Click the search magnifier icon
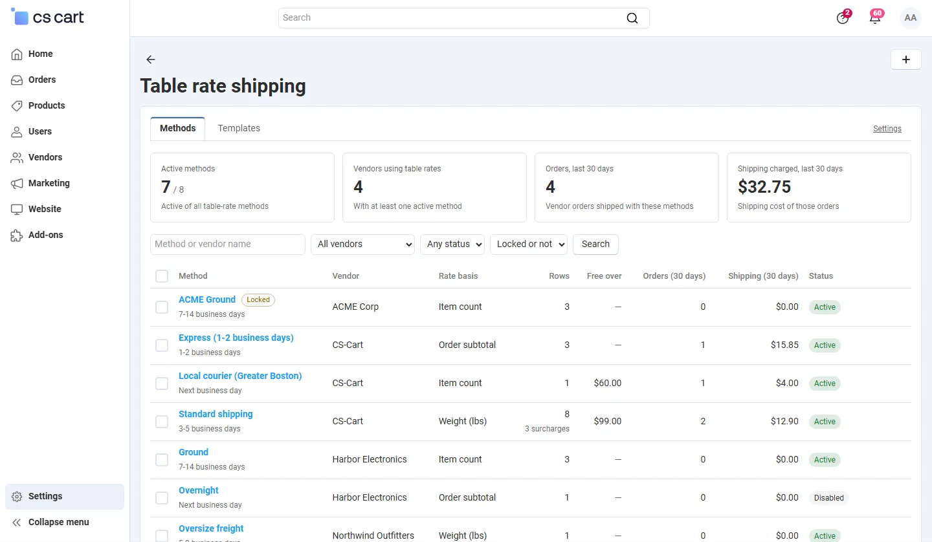The height and width of the screenshot is (542, 932). pos(632,18)
